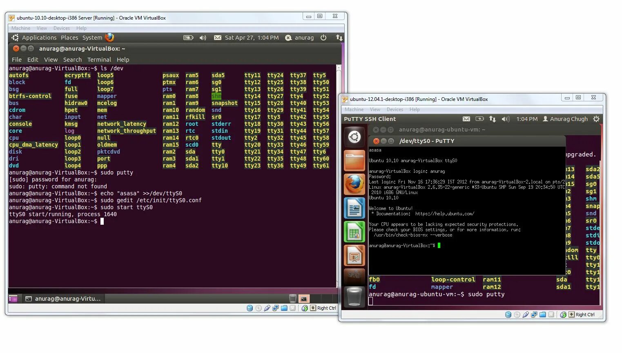Screen dimensions: 622x353
Task: Click the snapshot entry in left terminal listing
Action: pos(225,103)
